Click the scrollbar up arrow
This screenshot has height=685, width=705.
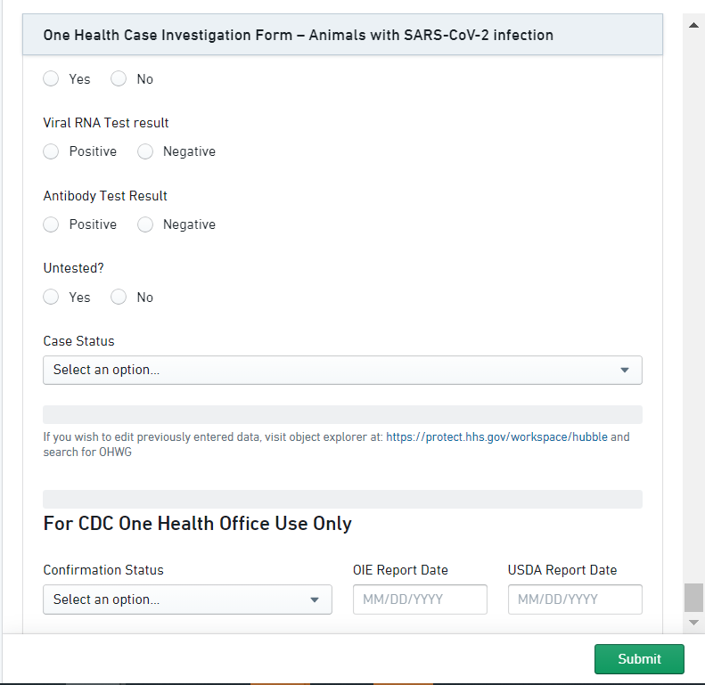[x=693, y=25]
